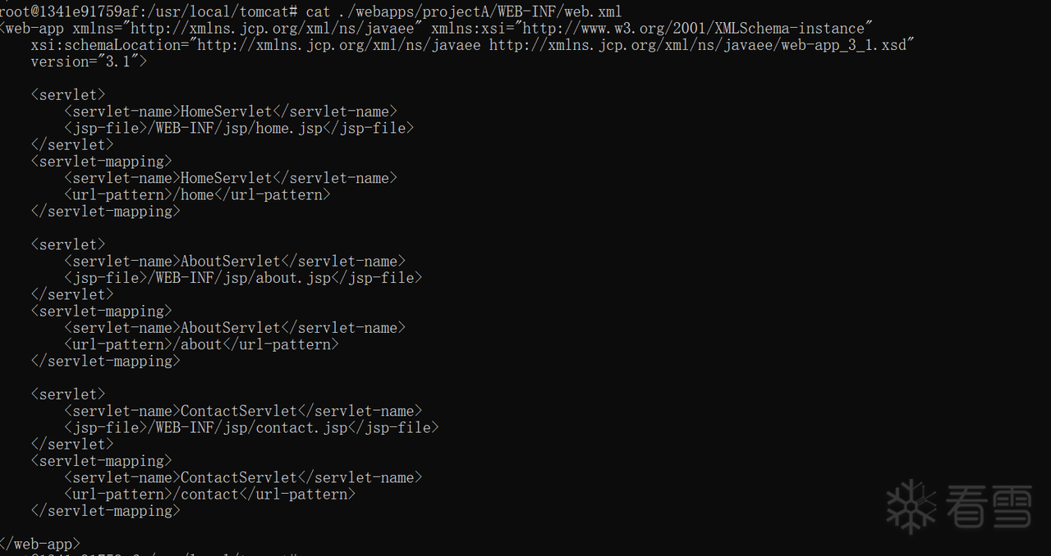Viewport: 1051px width, 556px height.
Task: Click the Chinese watermark text beside snowflake
Action: point(989,506)
